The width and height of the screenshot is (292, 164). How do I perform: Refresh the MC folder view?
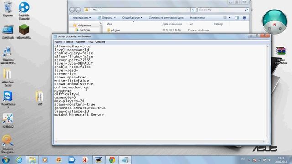coord(193,10)
